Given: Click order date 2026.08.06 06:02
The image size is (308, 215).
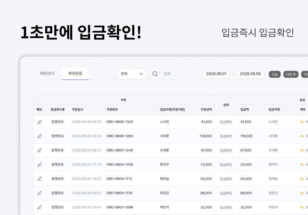Looking at the screenshot, I should (x=87, y=122).
